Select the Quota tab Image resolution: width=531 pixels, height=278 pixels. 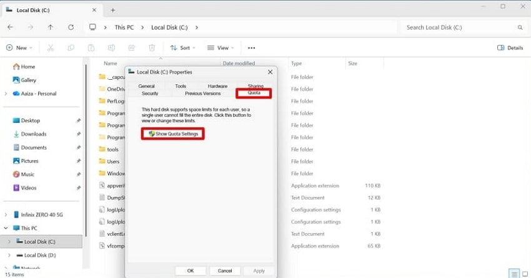pos(254,93)
